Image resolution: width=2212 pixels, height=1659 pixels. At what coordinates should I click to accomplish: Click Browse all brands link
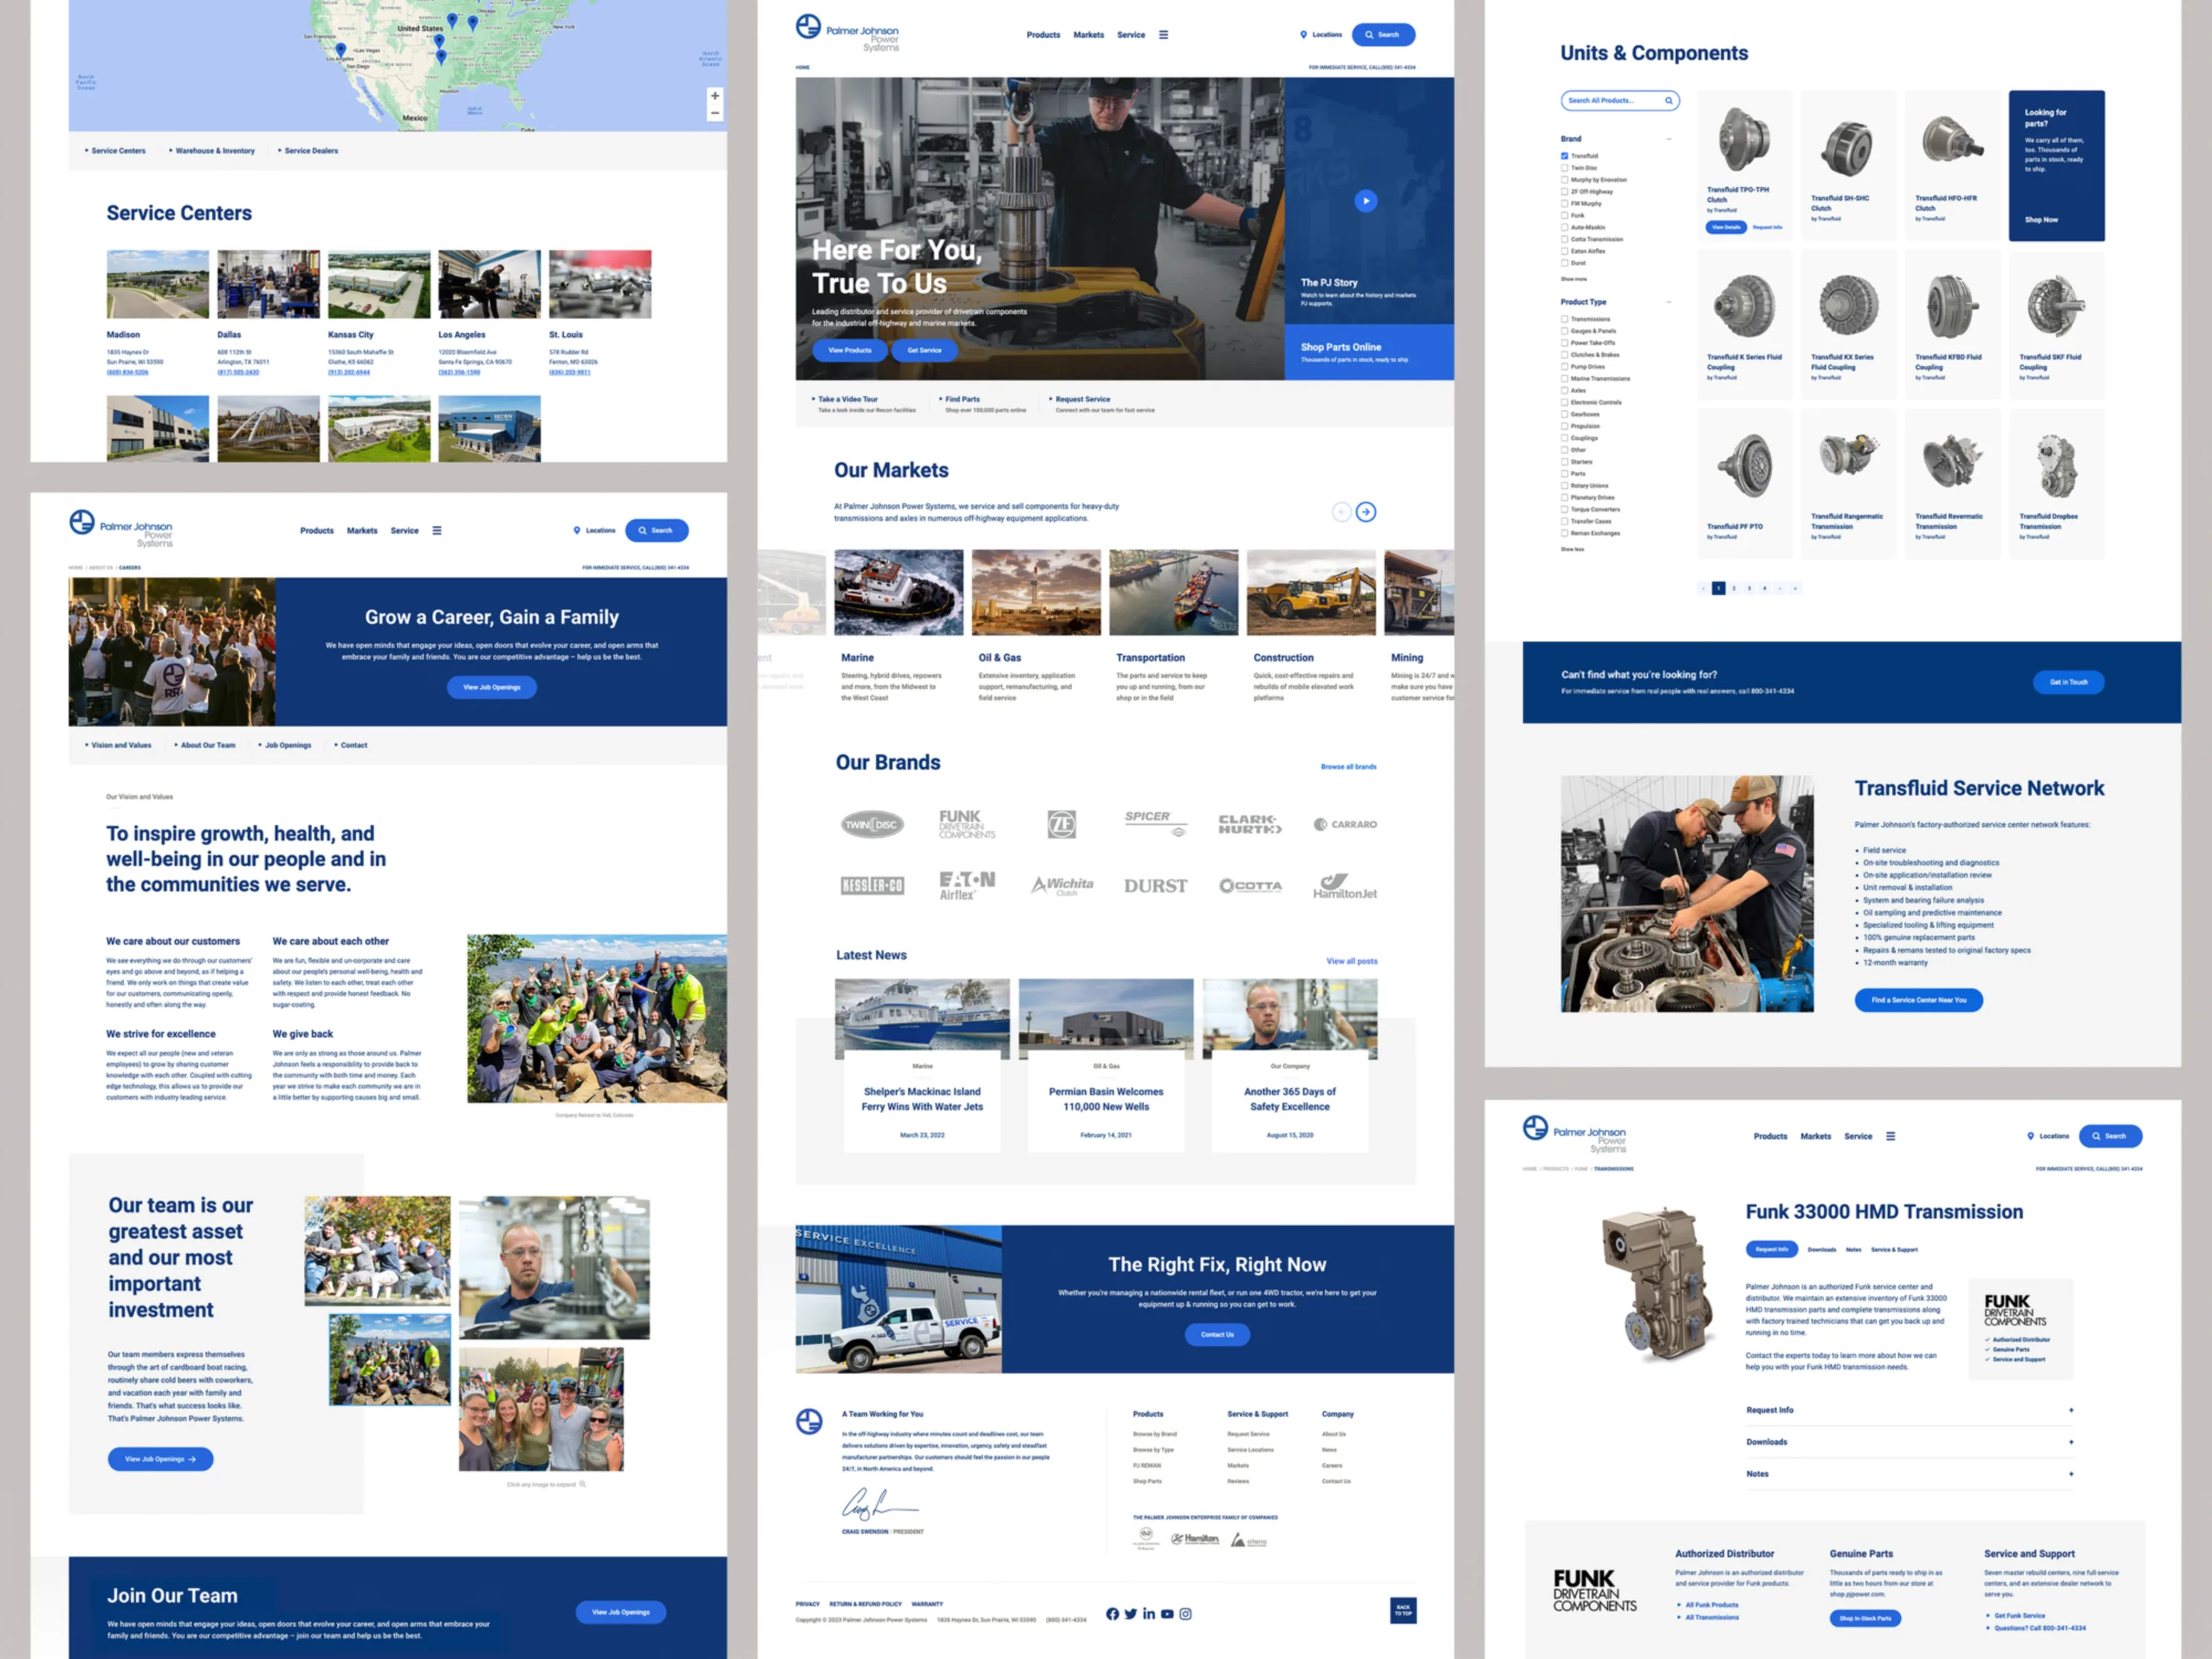1348,767
